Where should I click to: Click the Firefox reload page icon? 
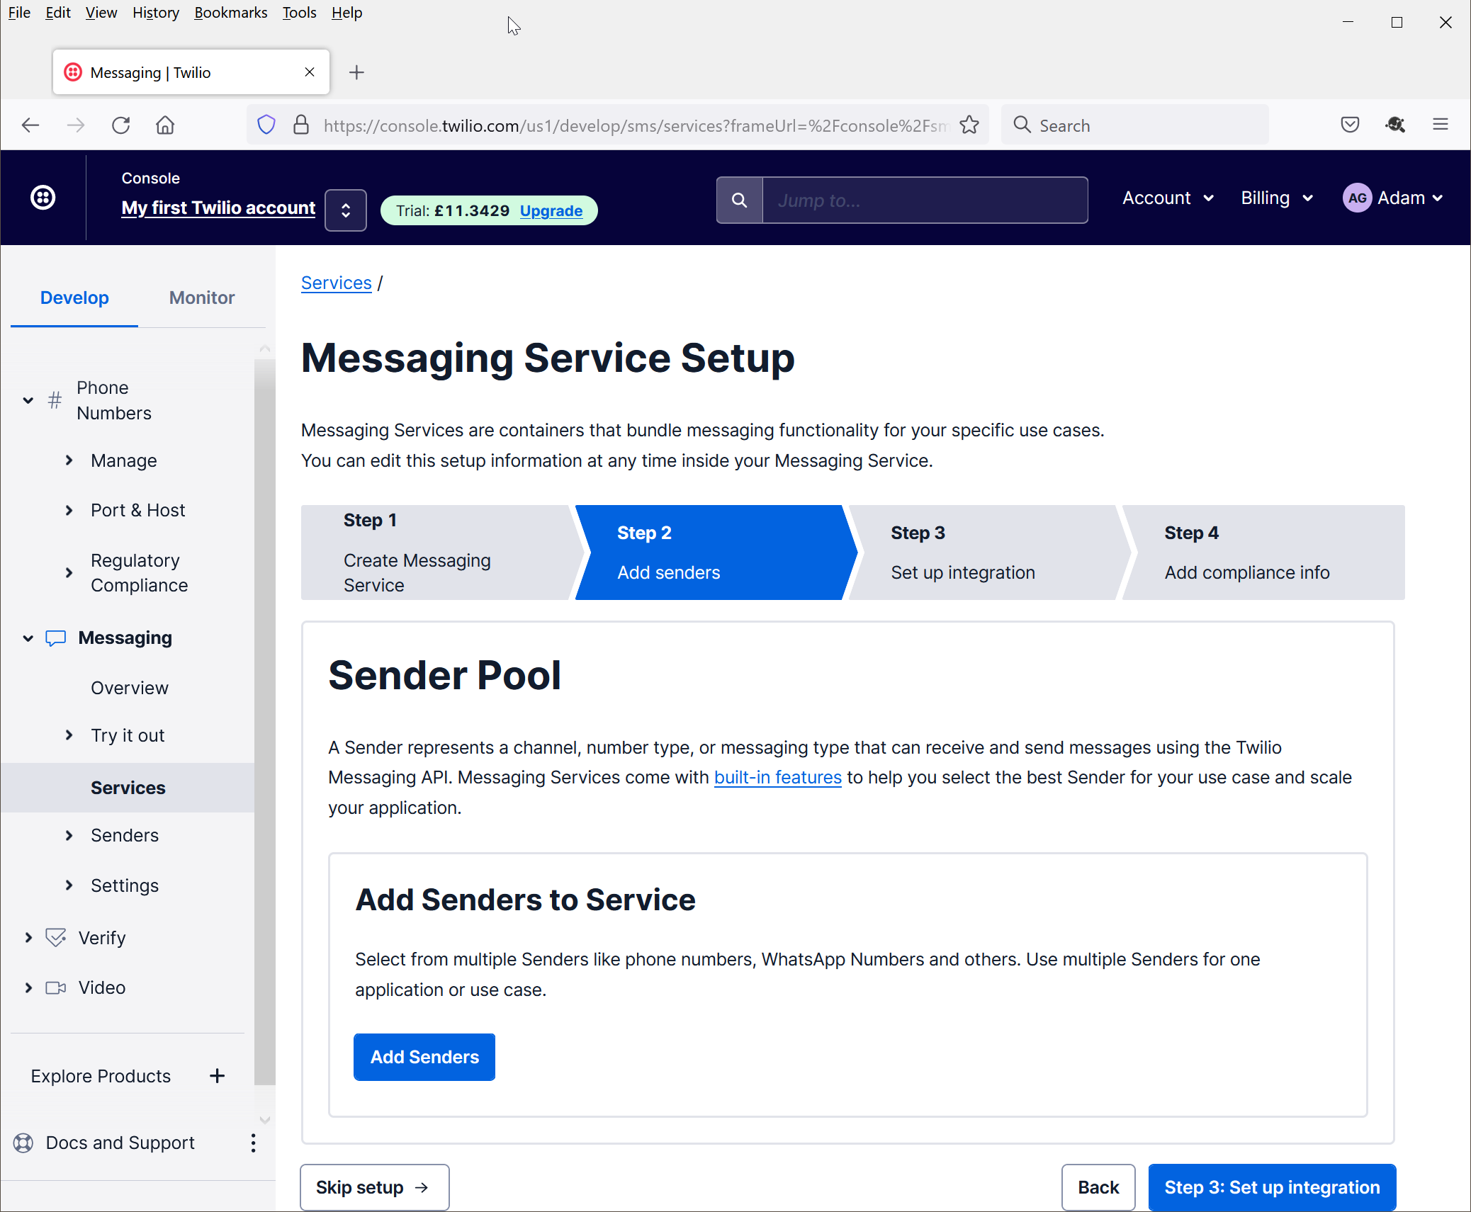[121, 125]
